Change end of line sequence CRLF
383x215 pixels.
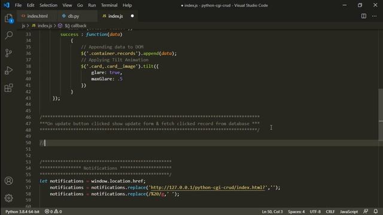(330, 211)
